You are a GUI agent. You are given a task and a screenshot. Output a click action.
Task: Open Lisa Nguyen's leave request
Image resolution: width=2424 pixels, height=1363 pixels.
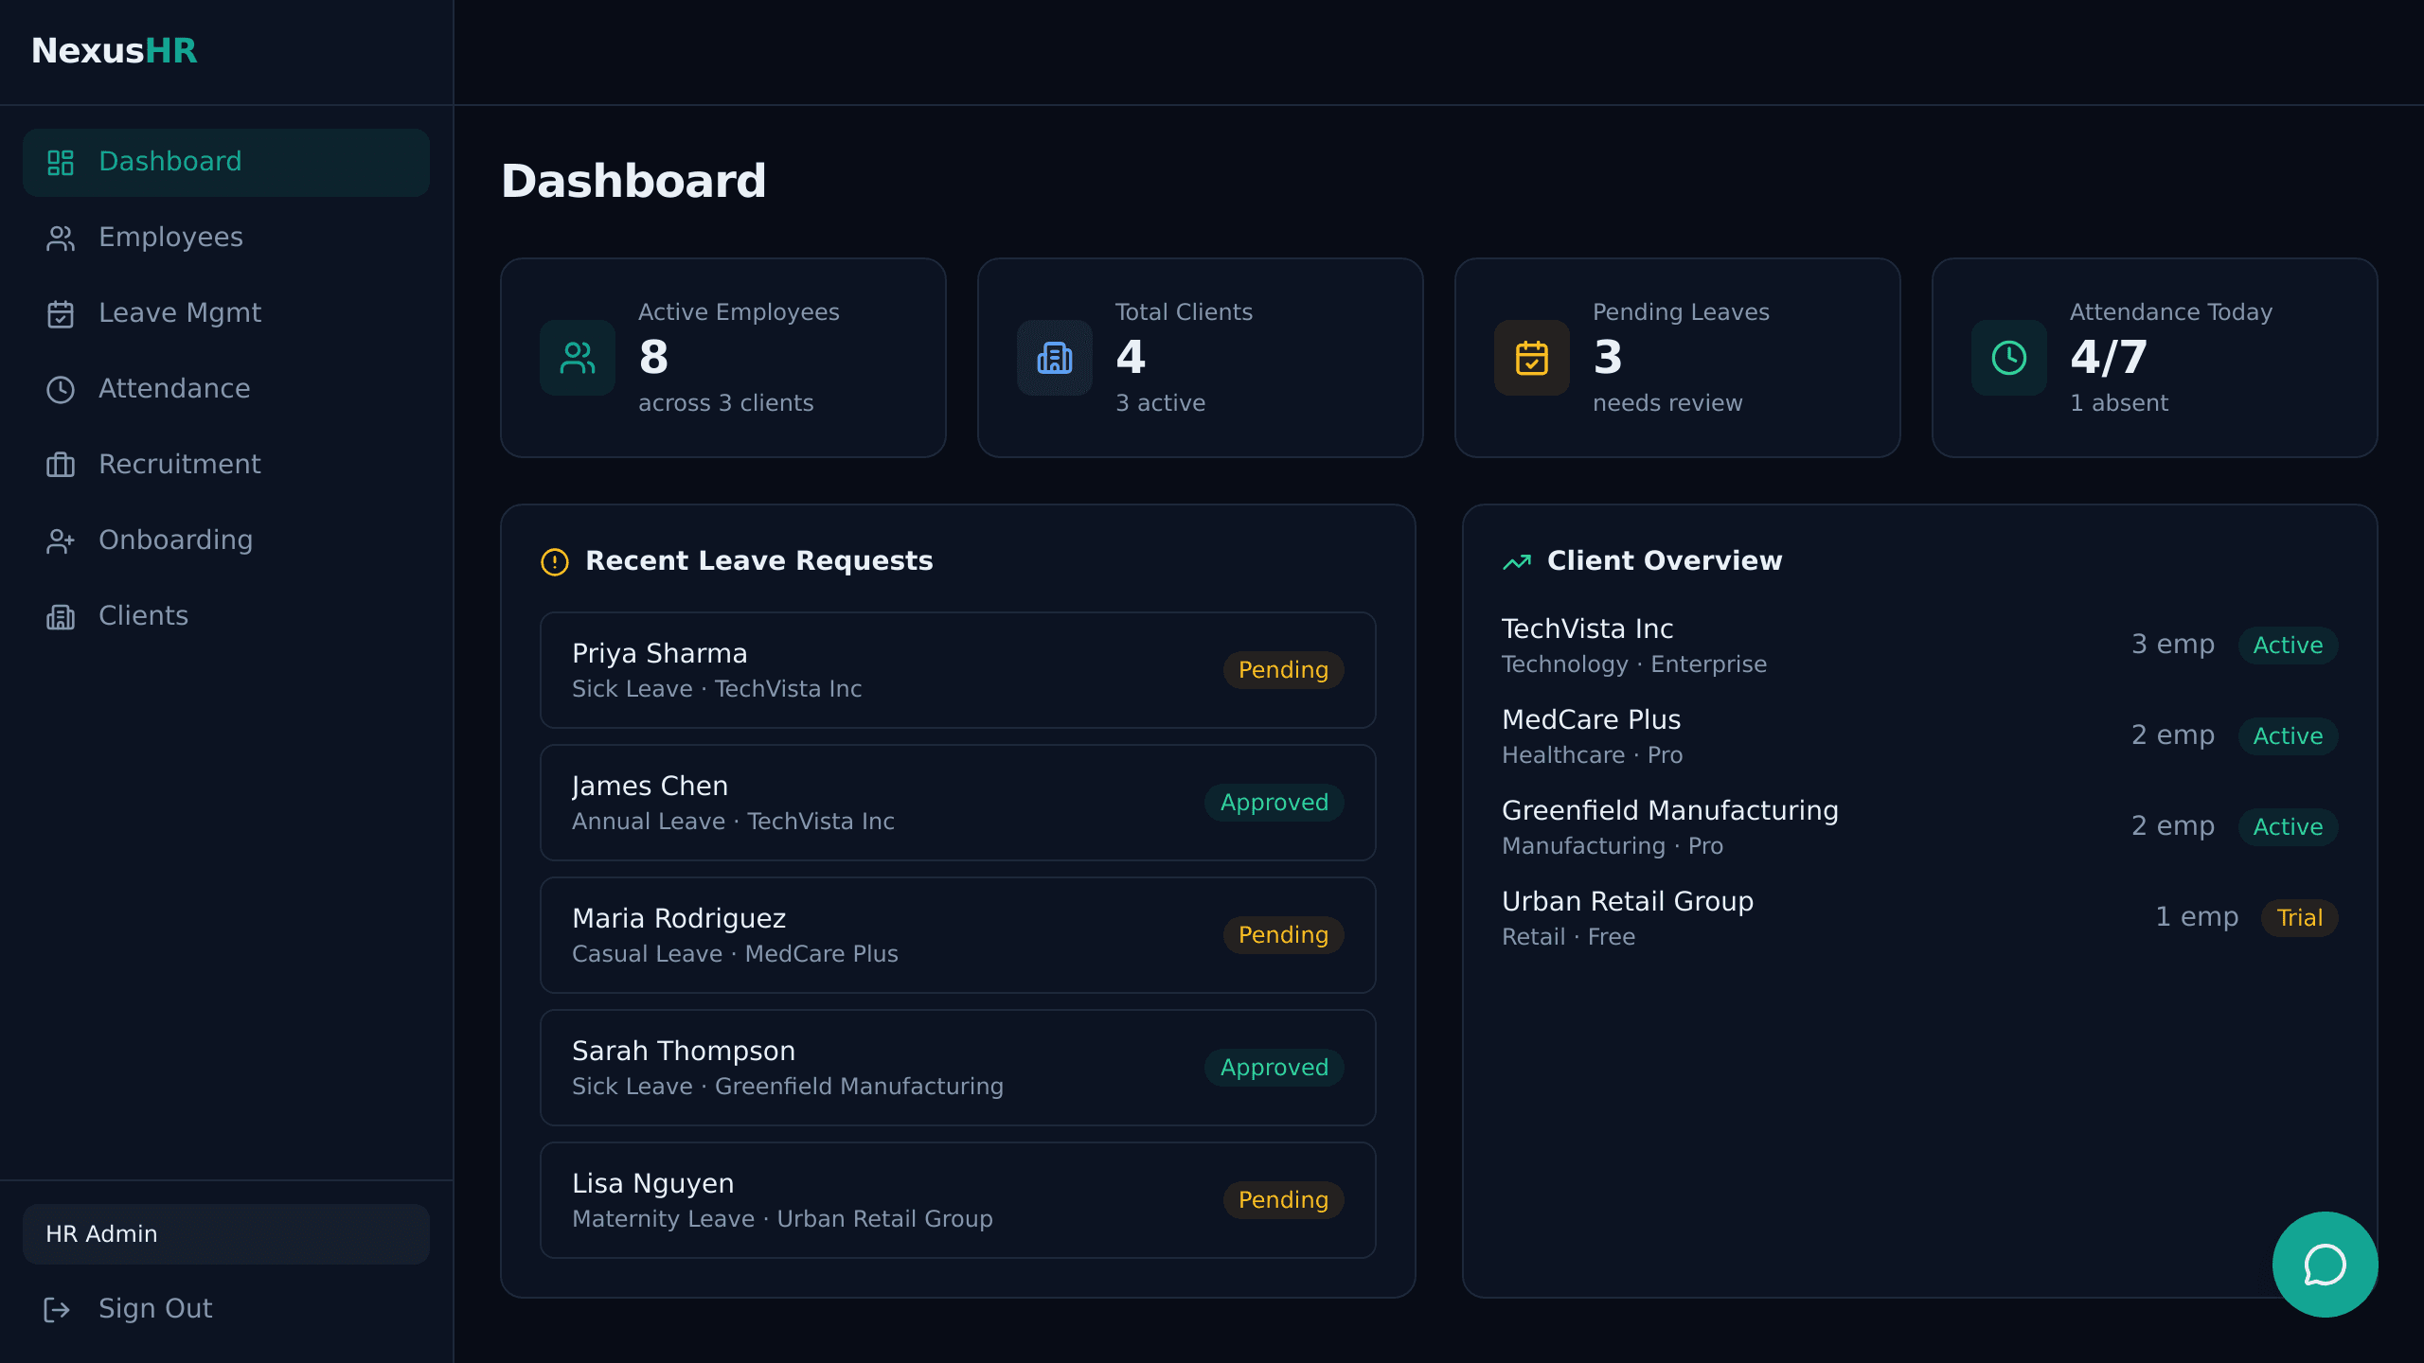[x=958, y=1200]
